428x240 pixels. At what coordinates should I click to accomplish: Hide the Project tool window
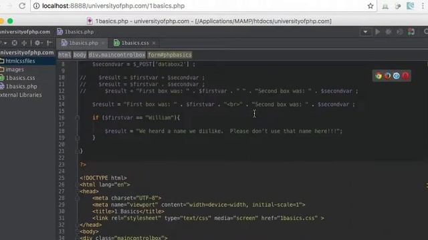(x=49, y=43)
